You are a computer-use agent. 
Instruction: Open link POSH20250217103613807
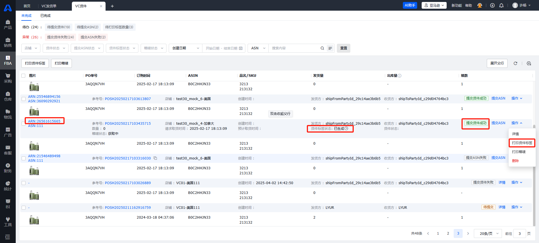point(128,99)
